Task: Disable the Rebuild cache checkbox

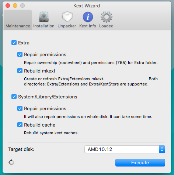Action: pyautogui.click(x=20, y=125)
